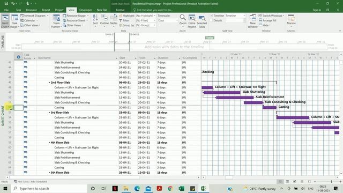The width and height of the screenshot is (343, 193).
Task: Click the Indicators column info icon
Action: [19, 57]
